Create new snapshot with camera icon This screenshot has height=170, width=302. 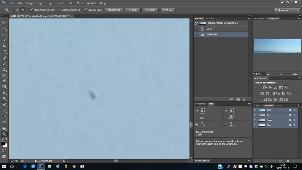point(238,100)
